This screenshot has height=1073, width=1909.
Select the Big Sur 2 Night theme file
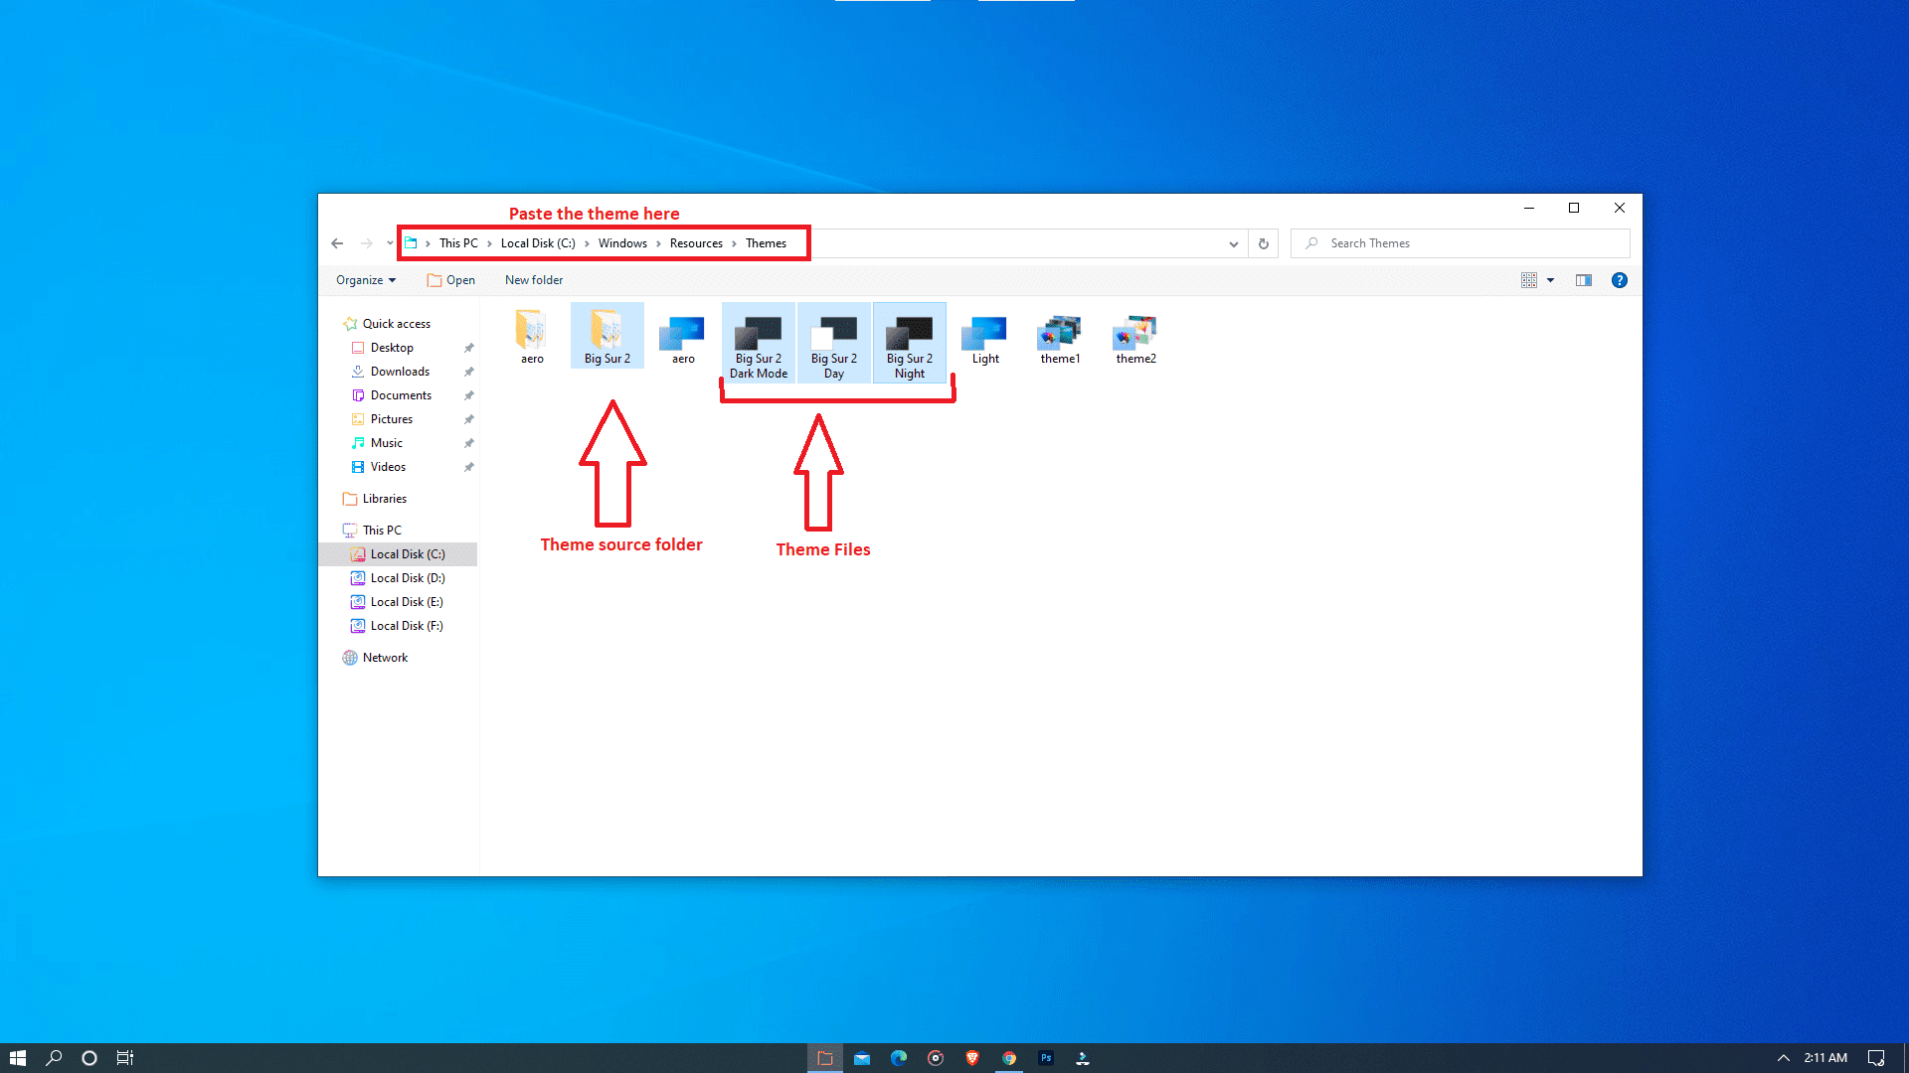pyautogui.click(x=909, y=342)
